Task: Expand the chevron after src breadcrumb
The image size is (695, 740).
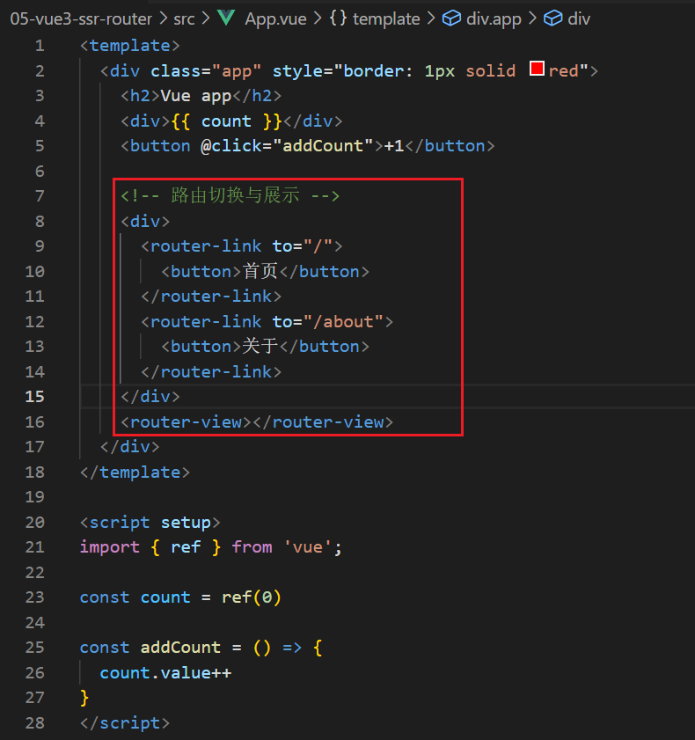Action: [x=206, y=18]
